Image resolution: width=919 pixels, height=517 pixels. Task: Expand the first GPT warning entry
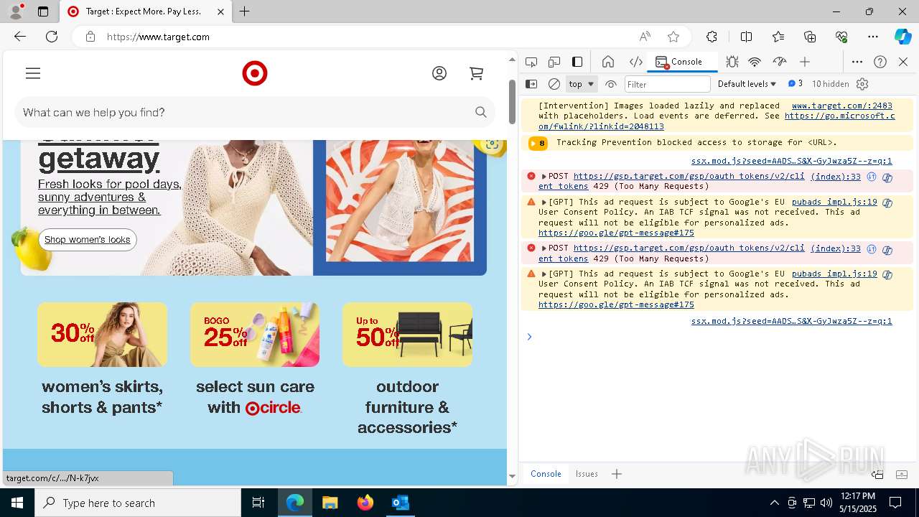(x=544, y=202)
